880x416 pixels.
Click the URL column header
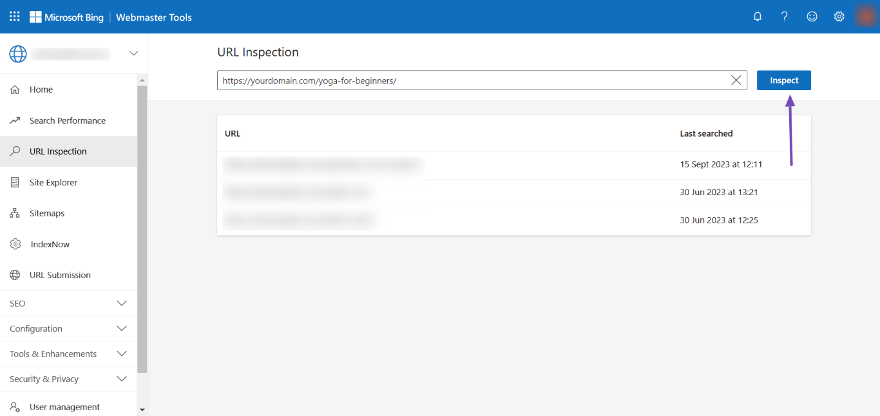click(x=233, y=133)
